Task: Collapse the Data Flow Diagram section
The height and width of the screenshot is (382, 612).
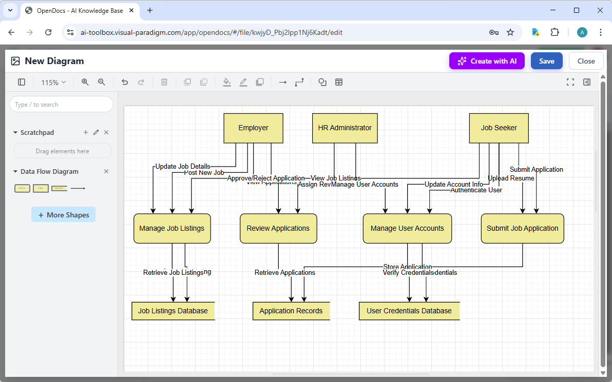Action: point(15,171)
